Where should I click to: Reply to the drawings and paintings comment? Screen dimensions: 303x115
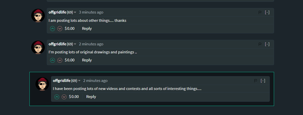(x=87, y=60)
